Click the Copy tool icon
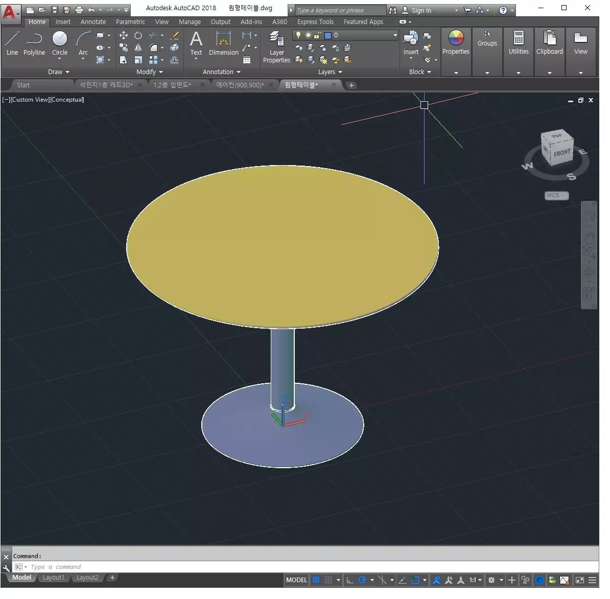 coord(123,48)
